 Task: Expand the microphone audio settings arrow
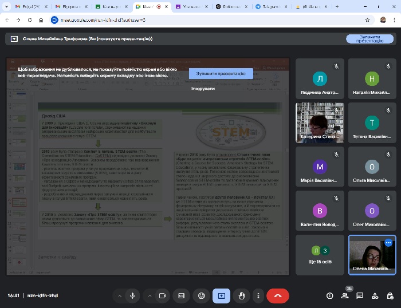click(119, 295)
